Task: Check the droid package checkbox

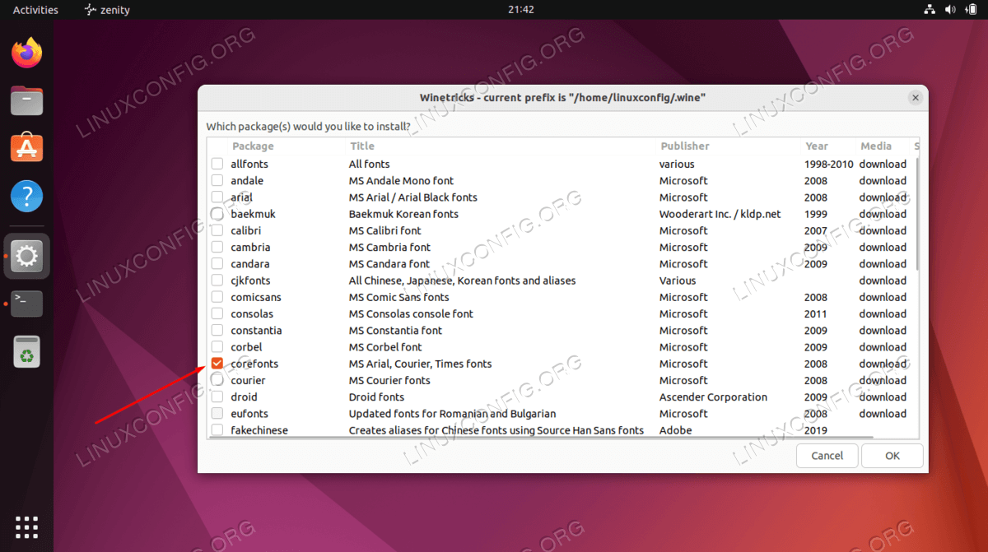Action: (x=217, y=397)
